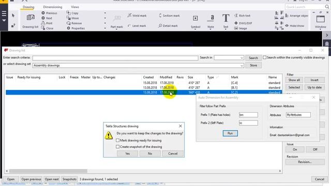Click the Prefix 1 (Plate has holes) field
This screenshot has height=186, width=331.
(x=248, y=115)
